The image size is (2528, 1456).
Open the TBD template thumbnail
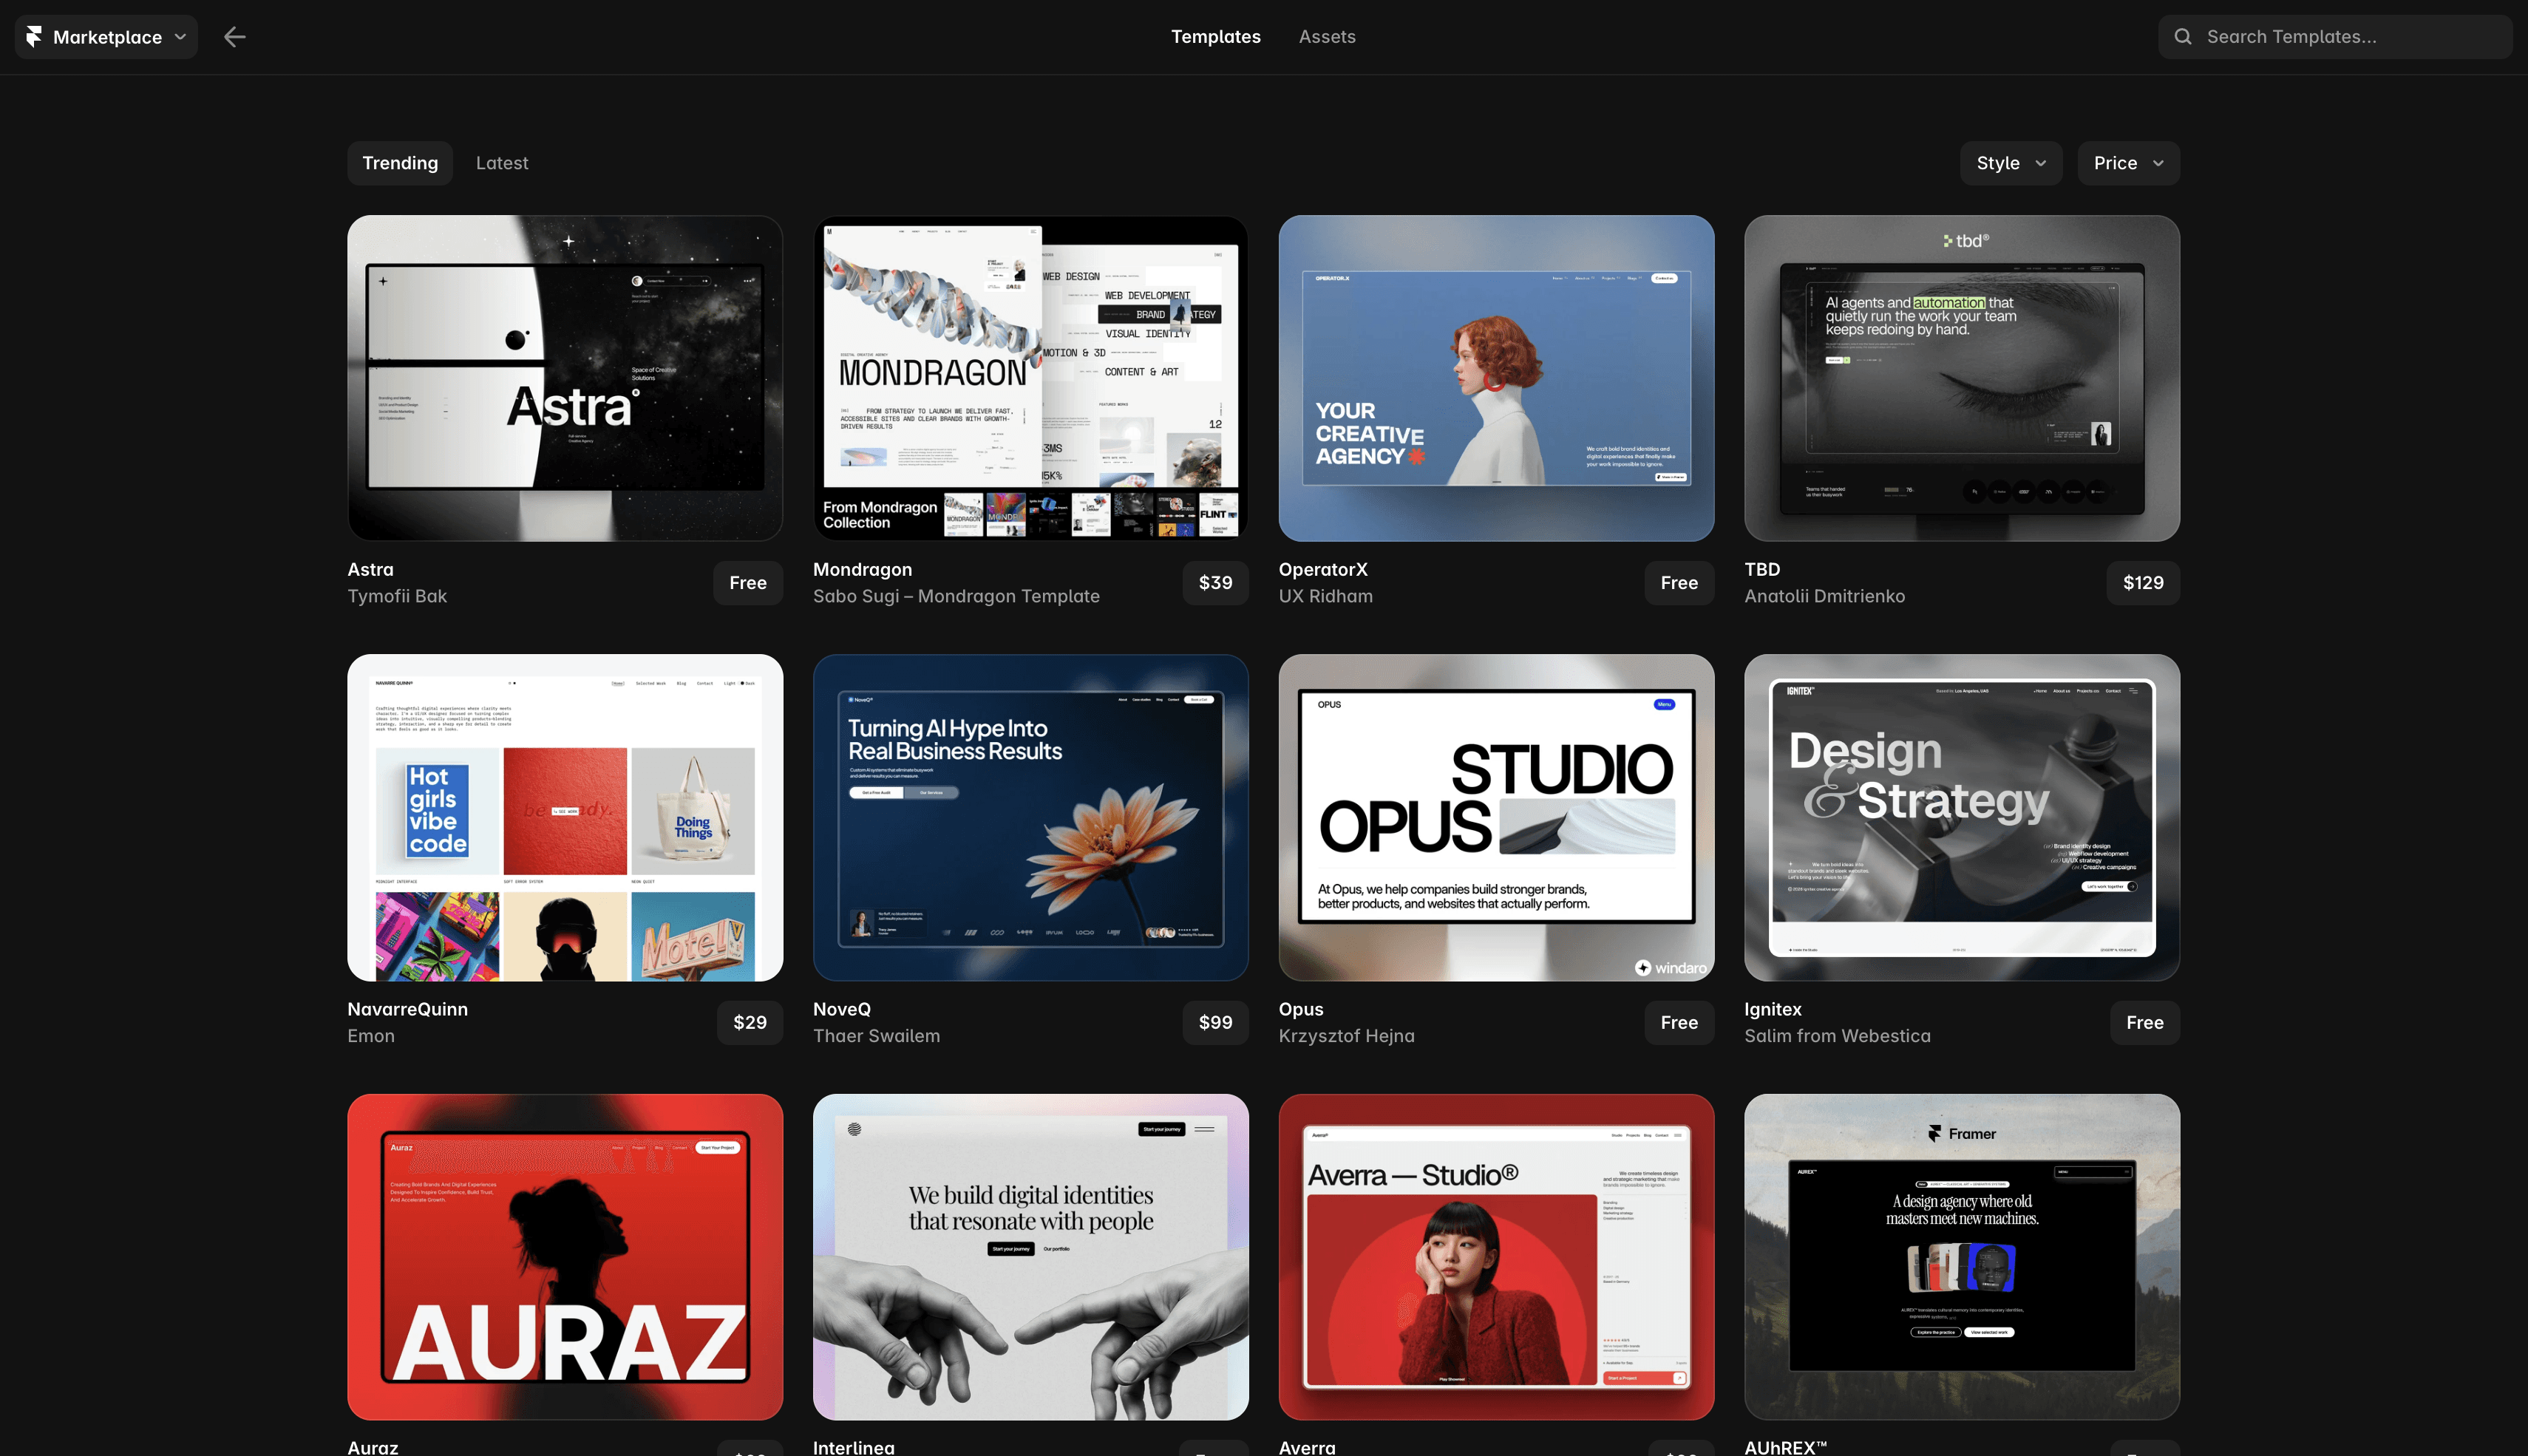(1962, 378)
